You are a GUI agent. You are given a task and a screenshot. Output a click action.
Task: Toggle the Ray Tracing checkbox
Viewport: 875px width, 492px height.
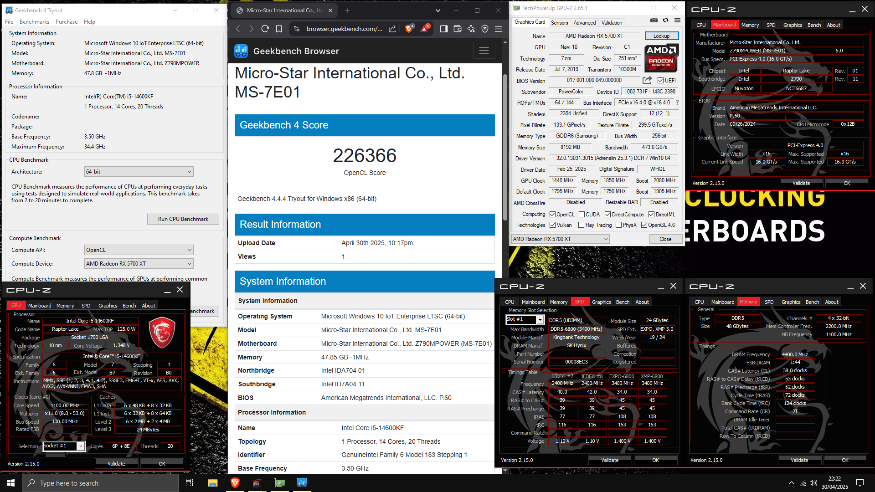(581, 225)
